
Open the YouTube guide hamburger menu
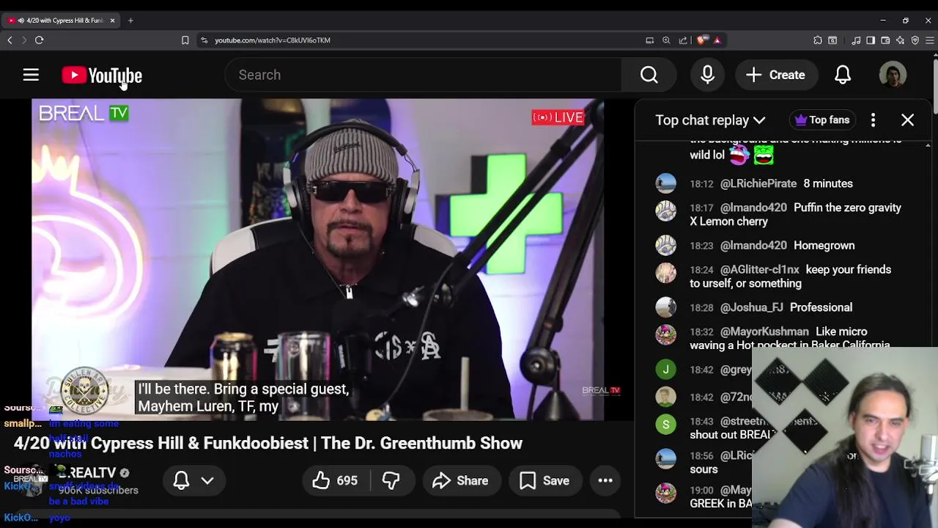point(31,75)
